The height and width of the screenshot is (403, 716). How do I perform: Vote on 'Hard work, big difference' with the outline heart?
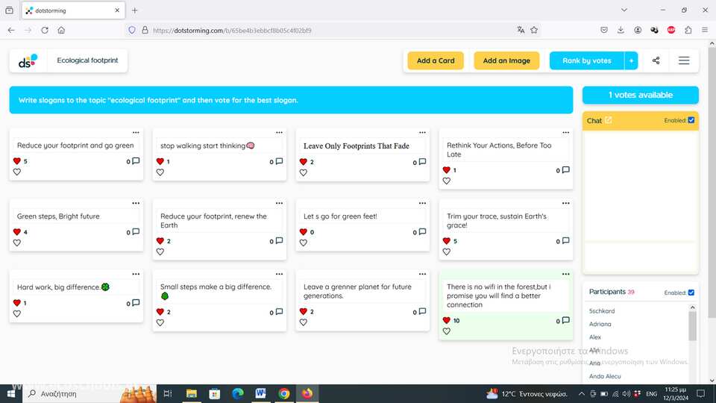click(17, 314)
